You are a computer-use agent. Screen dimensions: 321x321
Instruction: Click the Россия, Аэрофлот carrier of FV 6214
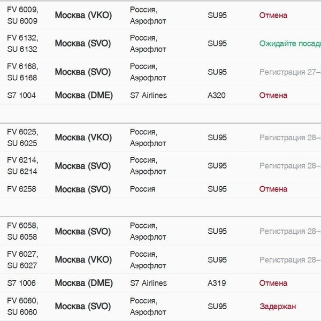click(148, 166)
